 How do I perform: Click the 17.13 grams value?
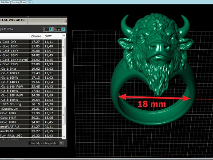(35, 77)
